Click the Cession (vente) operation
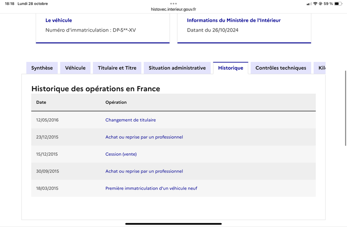The image size is (347, 227). click(x=121, y=154)
